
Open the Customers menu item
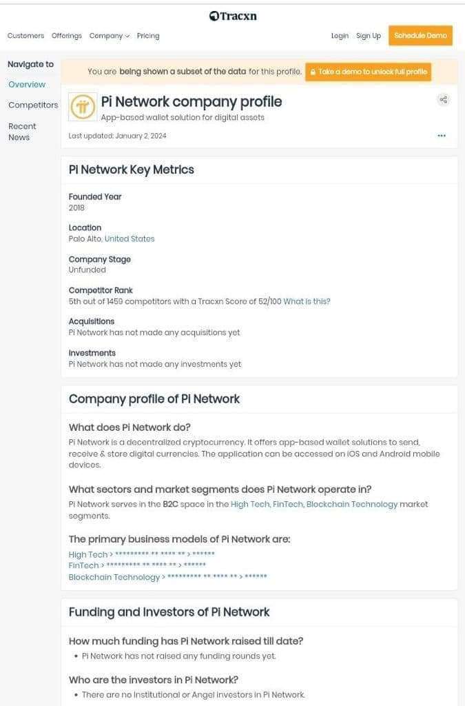click(x=25, y=36)
